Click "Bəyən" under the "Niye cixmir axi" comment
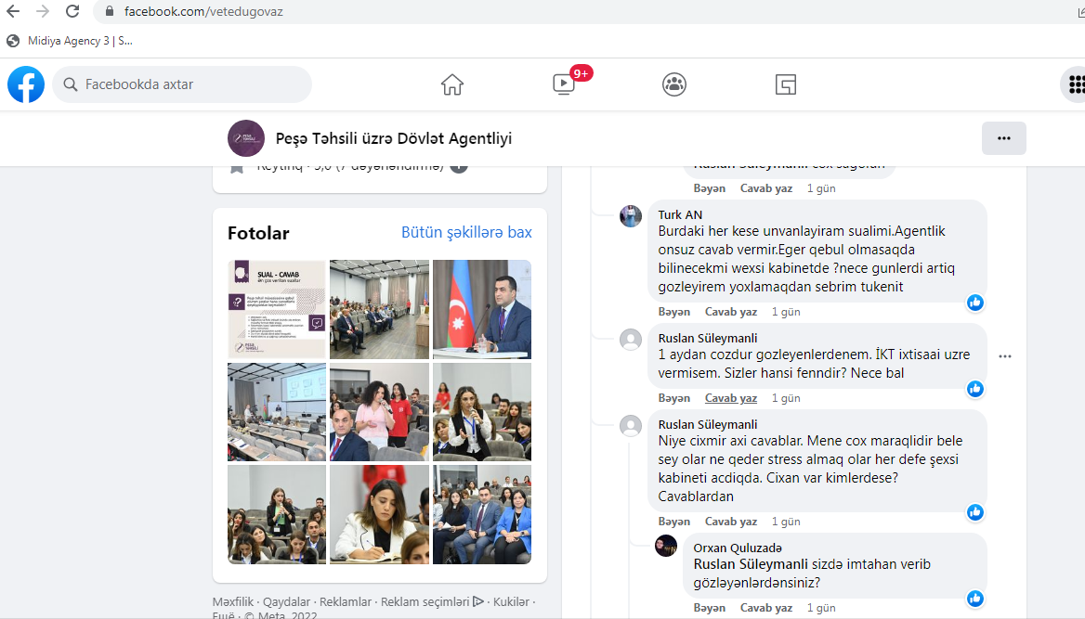 coord(674,522)
